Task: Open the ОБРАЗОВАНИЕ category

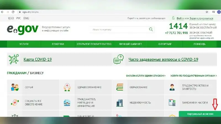Action: click(x=139, y=87)
